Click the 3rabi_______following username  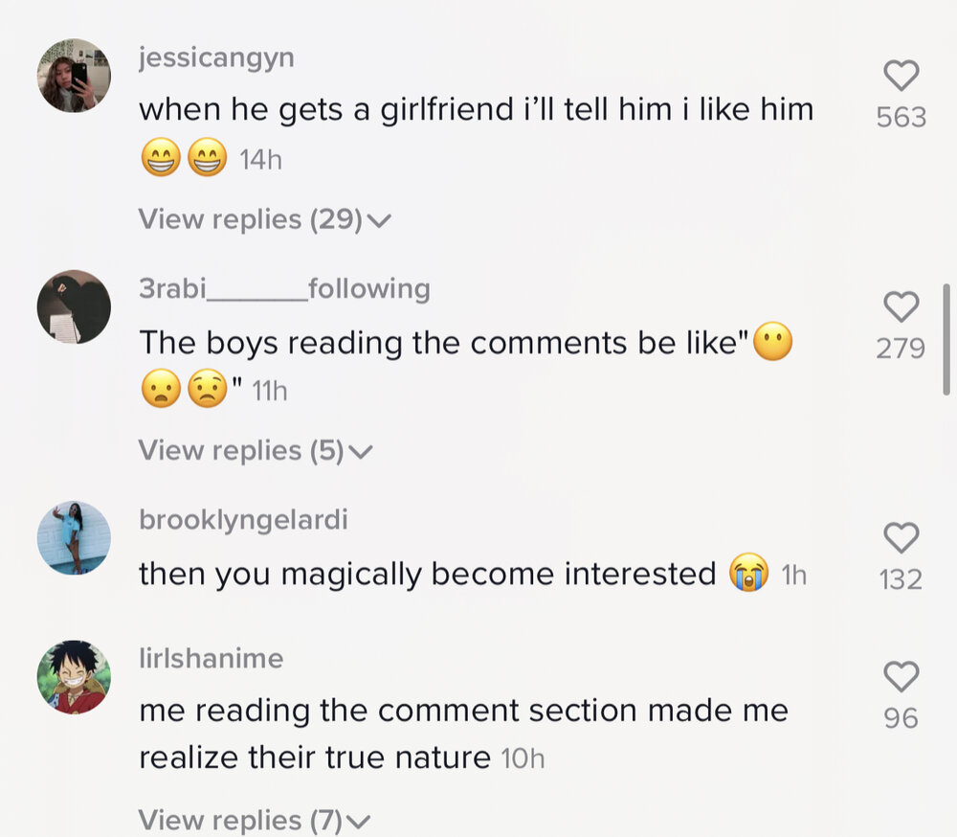(x=284, y=288)
